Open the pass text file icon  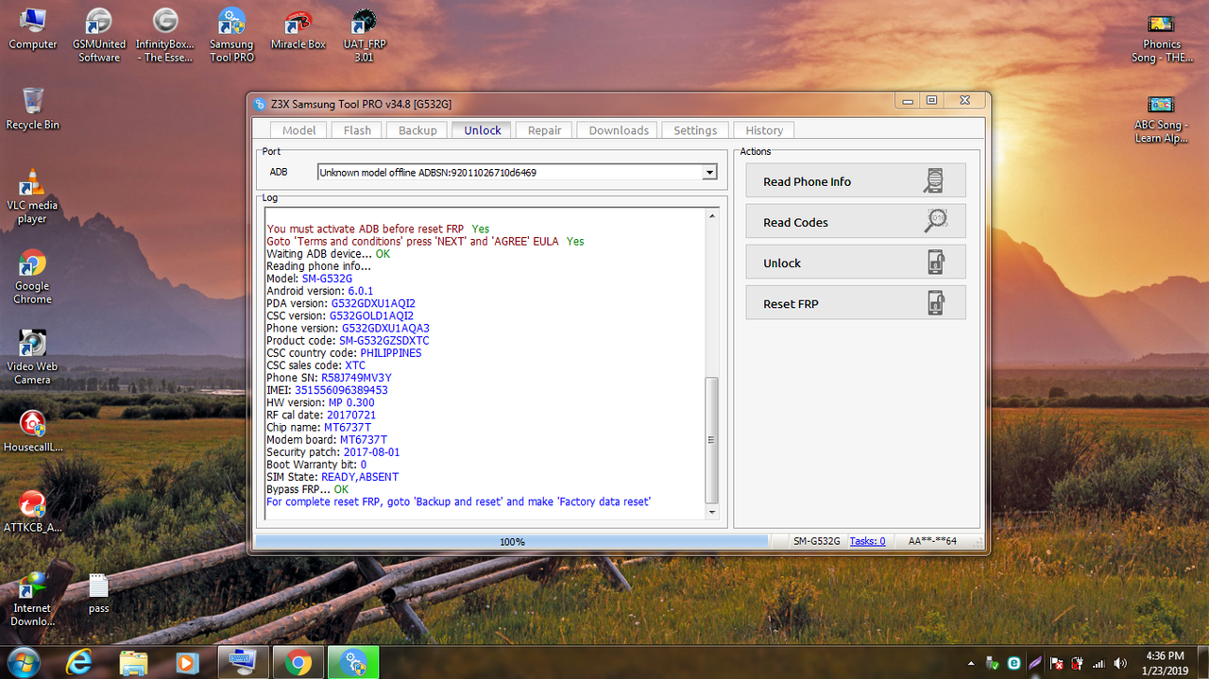click(x=99, y=593)
